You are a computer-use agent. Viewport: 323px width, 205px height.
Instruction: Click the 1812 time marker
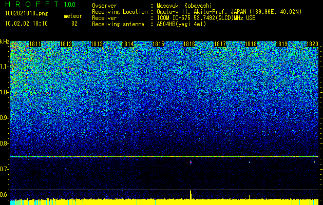[x=66, y=44]
